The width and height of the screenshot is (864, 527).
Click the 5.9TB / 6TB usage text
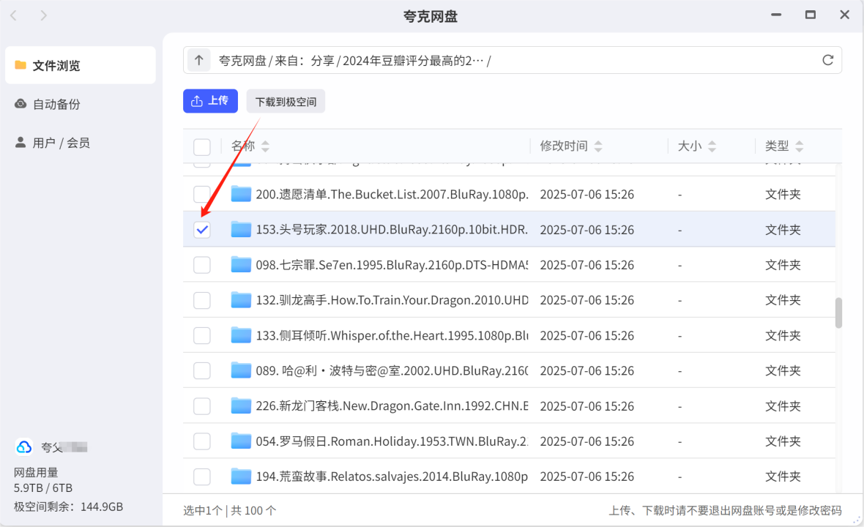point(43,488)
